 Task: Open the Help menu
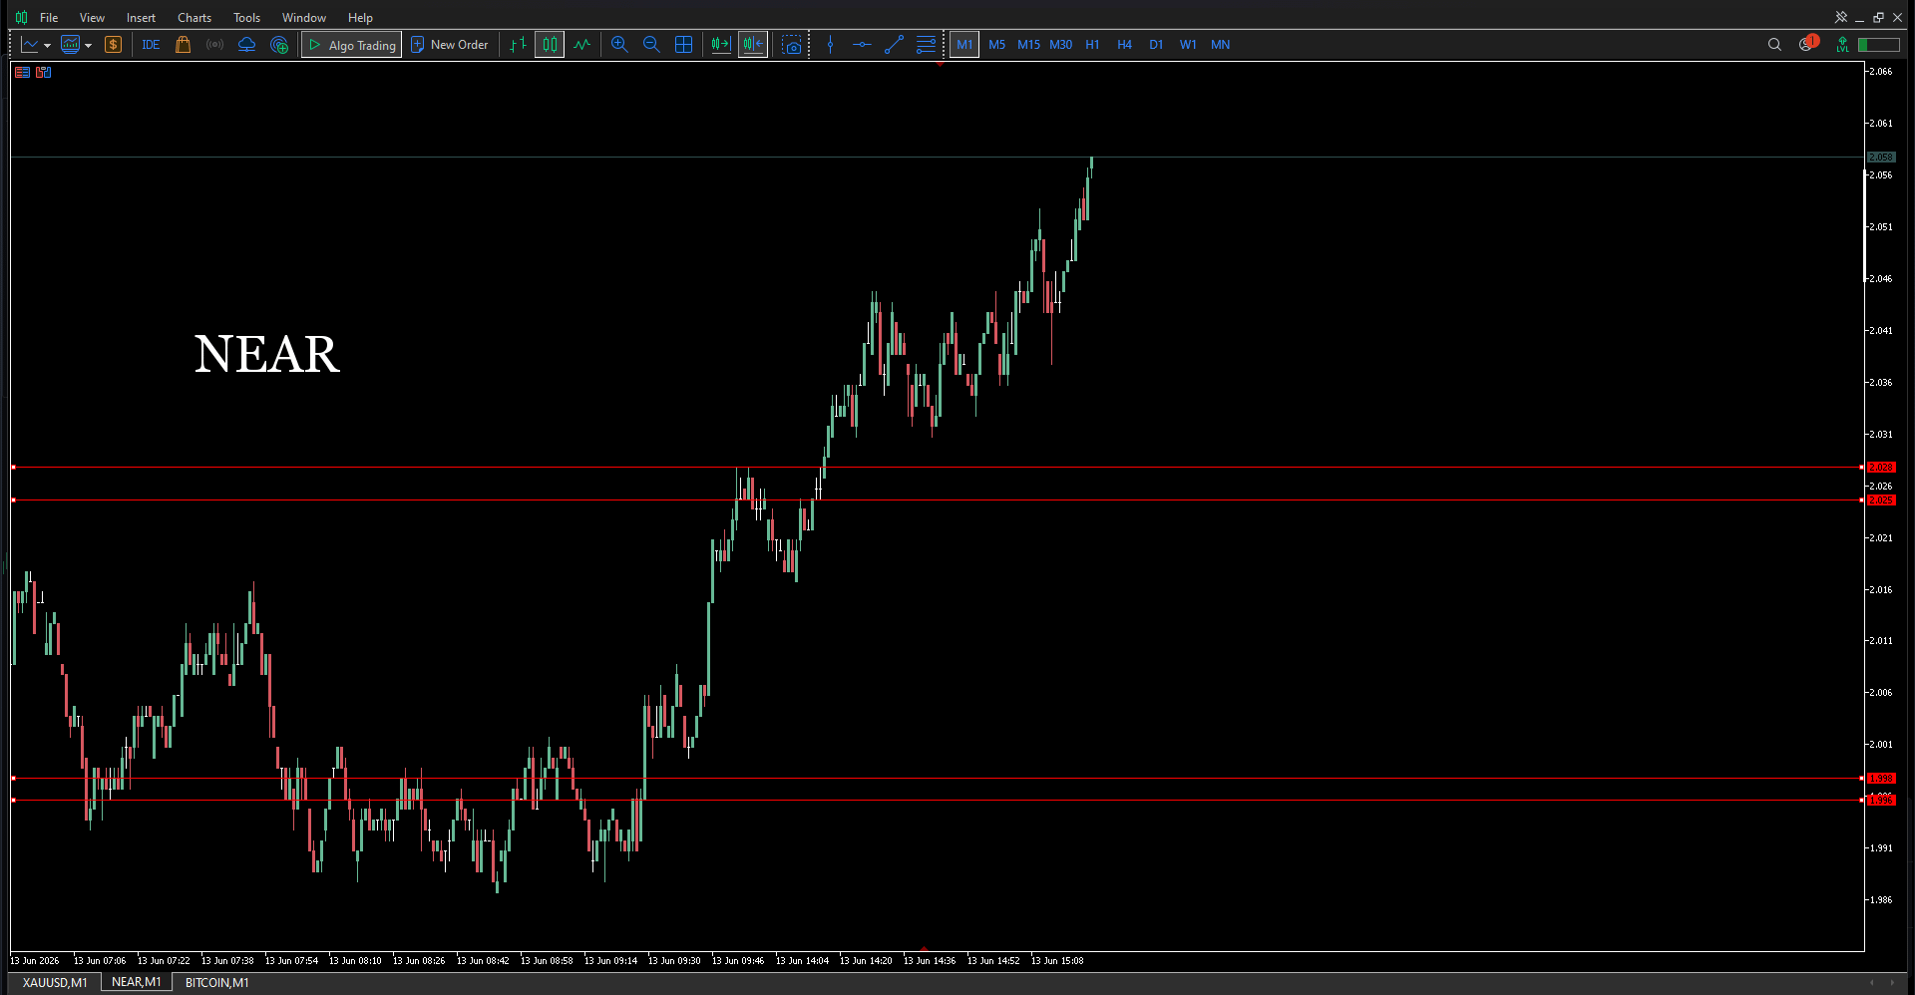[360, 18]
